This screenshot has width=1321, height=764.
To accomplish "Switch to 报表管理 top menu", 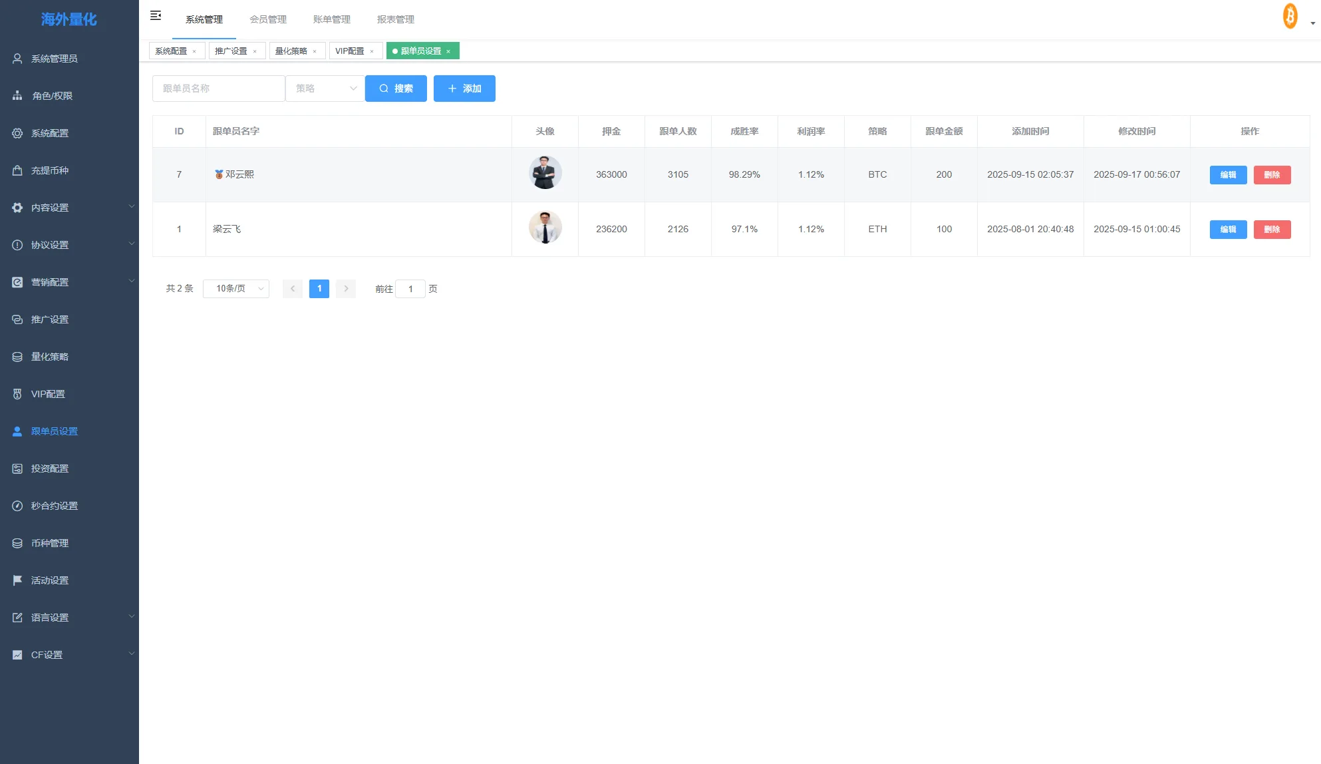I will (x=396, y=19).
